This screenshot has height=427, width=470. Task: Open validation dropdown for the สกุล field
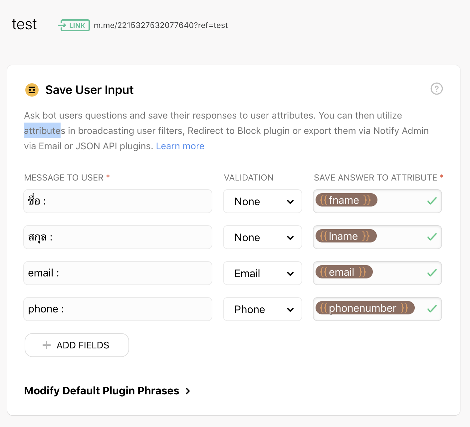(x=263, y=237)
